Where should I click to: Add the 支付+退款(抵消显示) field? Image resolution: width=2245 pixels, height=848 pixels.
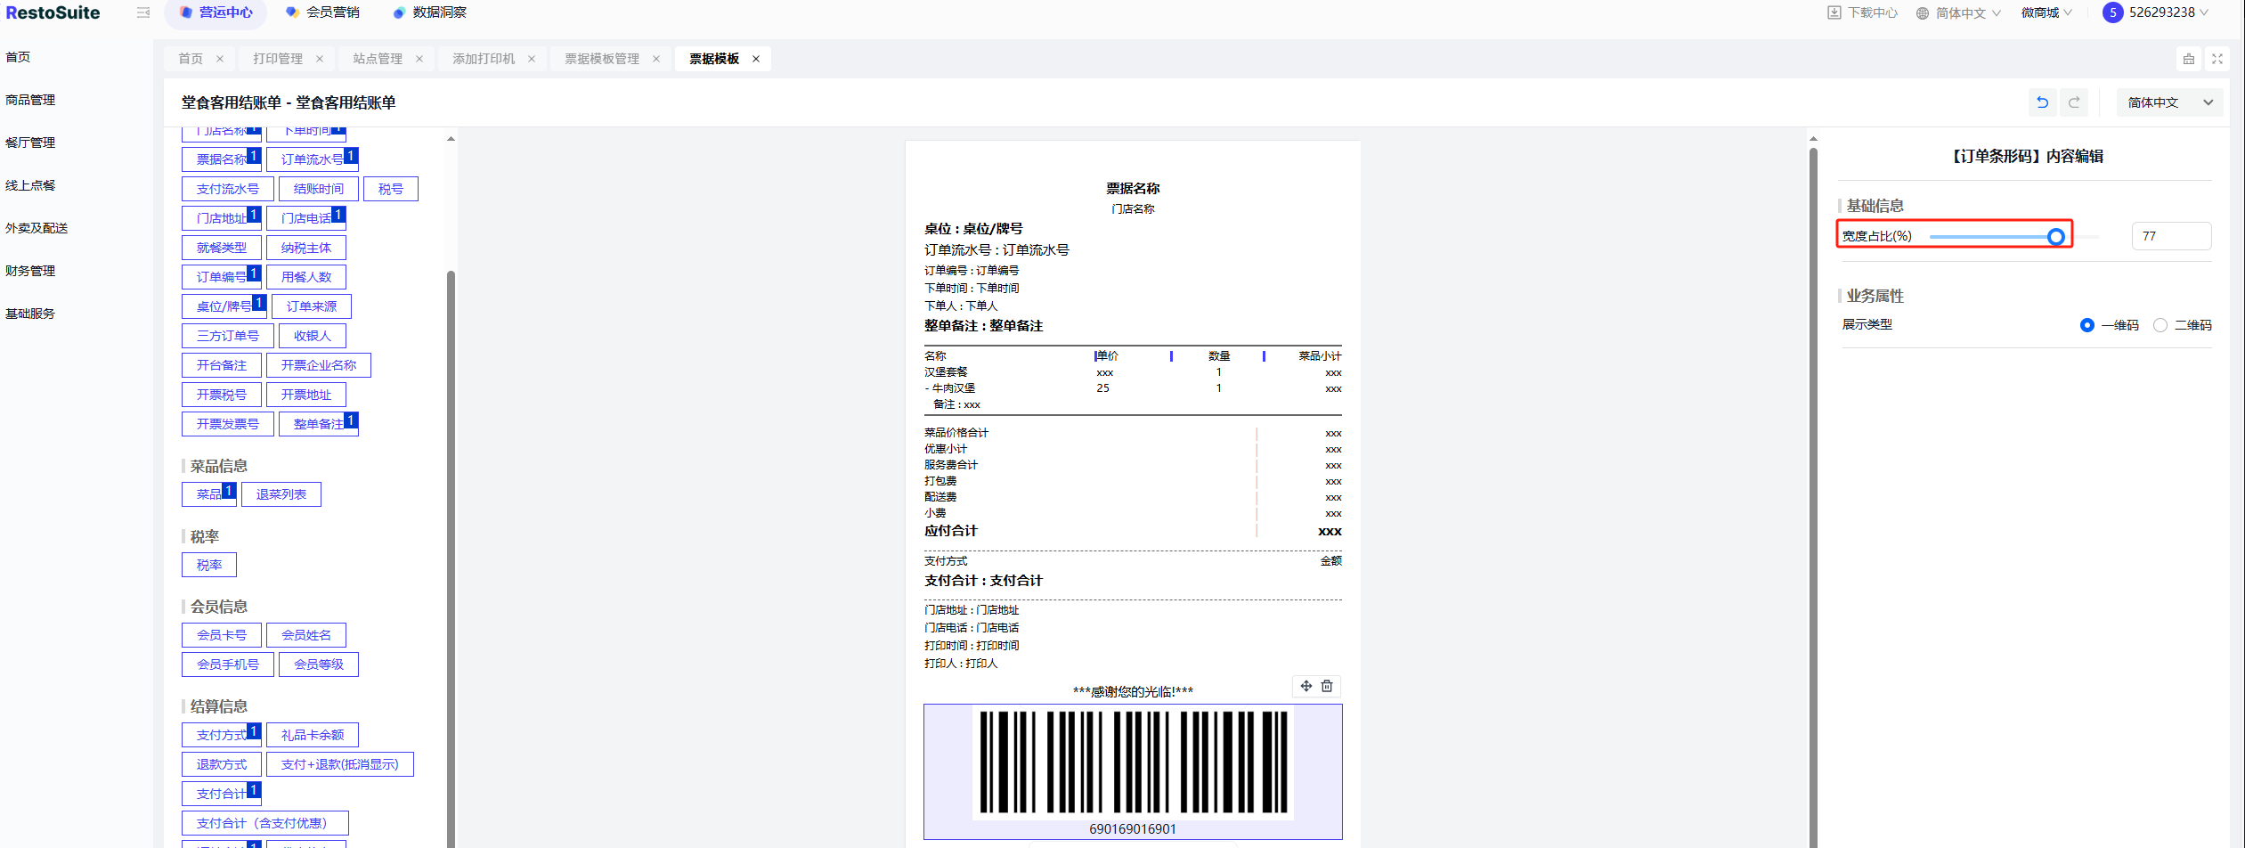coord(340,764)
